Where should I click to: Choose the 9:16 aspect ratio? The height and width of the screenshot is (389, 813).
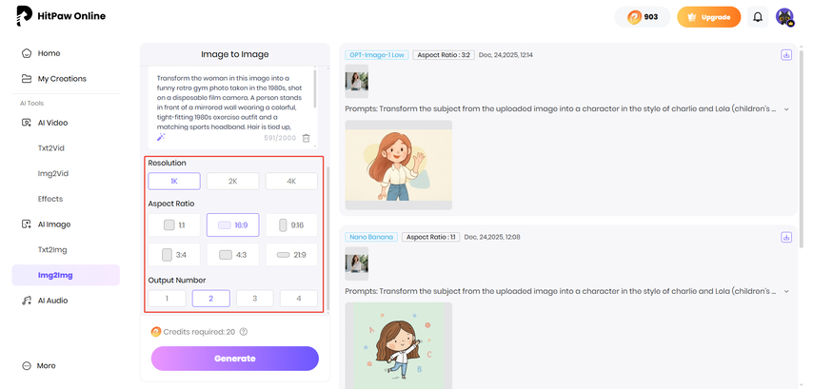(x=290, y=225)
